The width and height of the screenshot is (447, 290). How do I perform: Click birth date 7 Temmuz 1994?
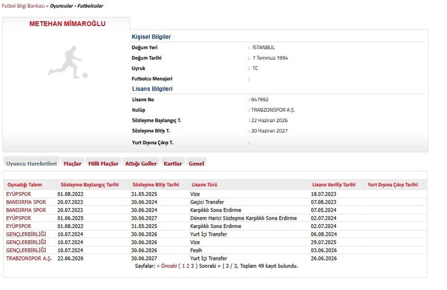(270, 58)
